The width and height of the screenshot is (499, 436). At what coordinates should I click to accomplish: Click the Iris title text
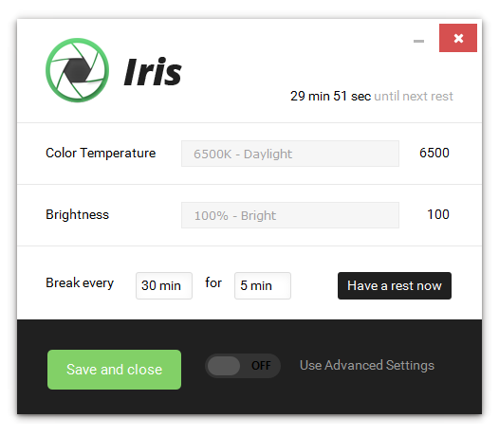pyautogui.click(x=153, y=72)
